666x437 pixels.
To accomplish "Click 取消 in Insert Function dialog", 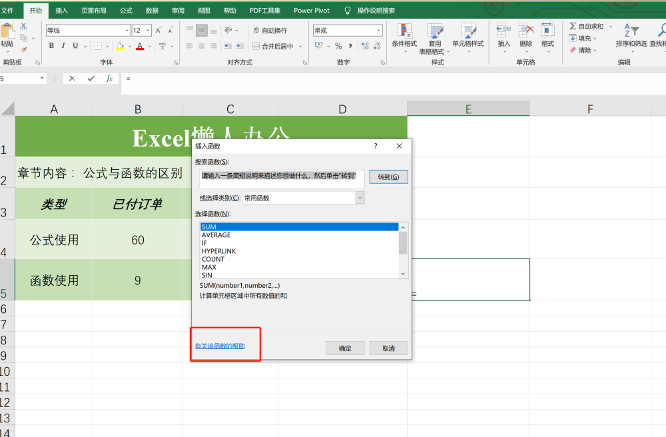I will [x=389, y=348].
